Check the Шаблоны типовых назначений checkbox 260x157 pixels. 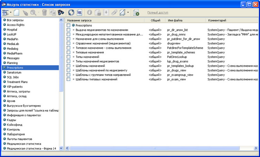[68, 79]
